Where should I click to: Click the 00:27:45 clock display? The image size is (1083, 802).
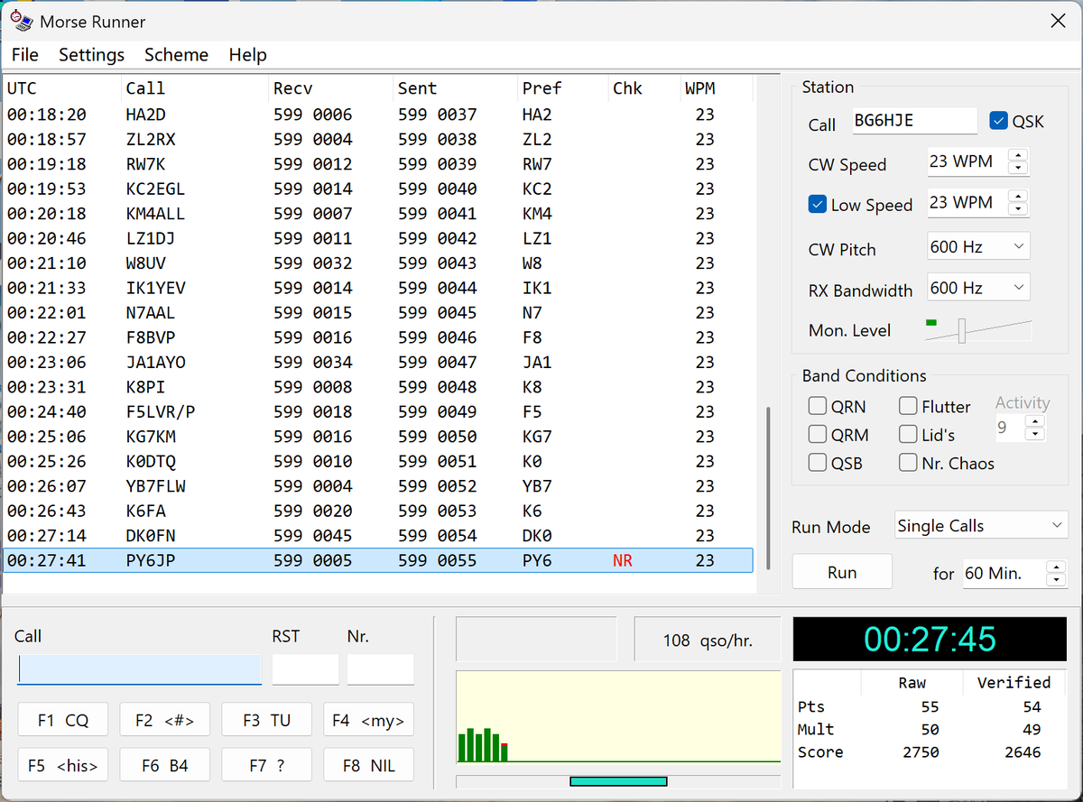pos(930,639)
